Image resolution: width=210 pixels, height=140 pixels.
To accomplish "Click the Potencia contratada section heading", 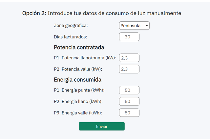I will pos(79,48).
